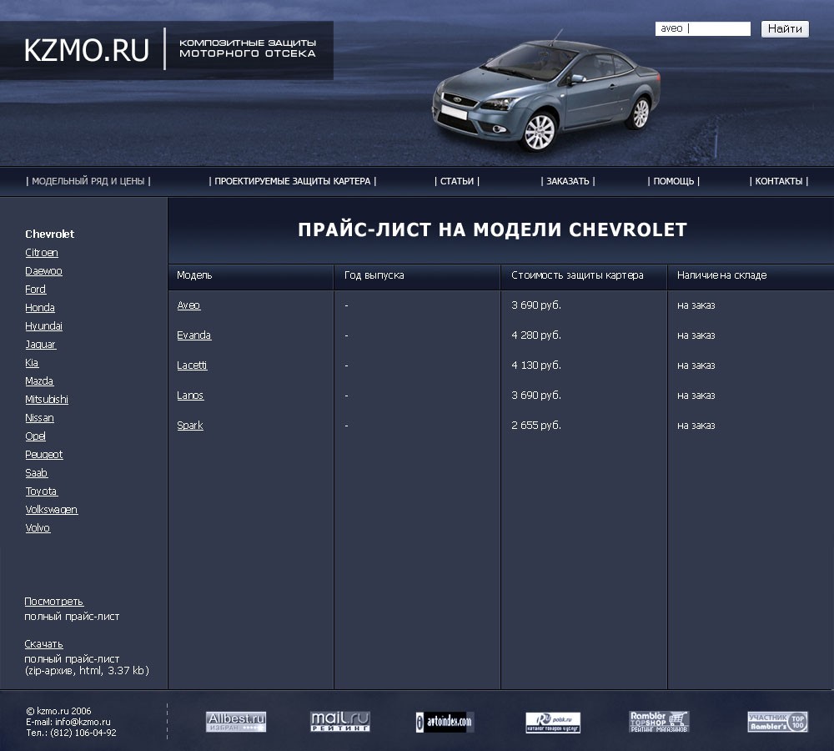Image resolution: width=834 pixels, height=751 pixels.
Task: Open the Lacetti model link
Action: [192, 365]
